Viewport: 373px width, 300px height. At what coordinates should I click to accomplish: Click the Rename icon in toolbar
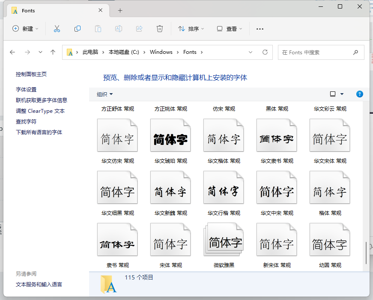click(119, 29)
